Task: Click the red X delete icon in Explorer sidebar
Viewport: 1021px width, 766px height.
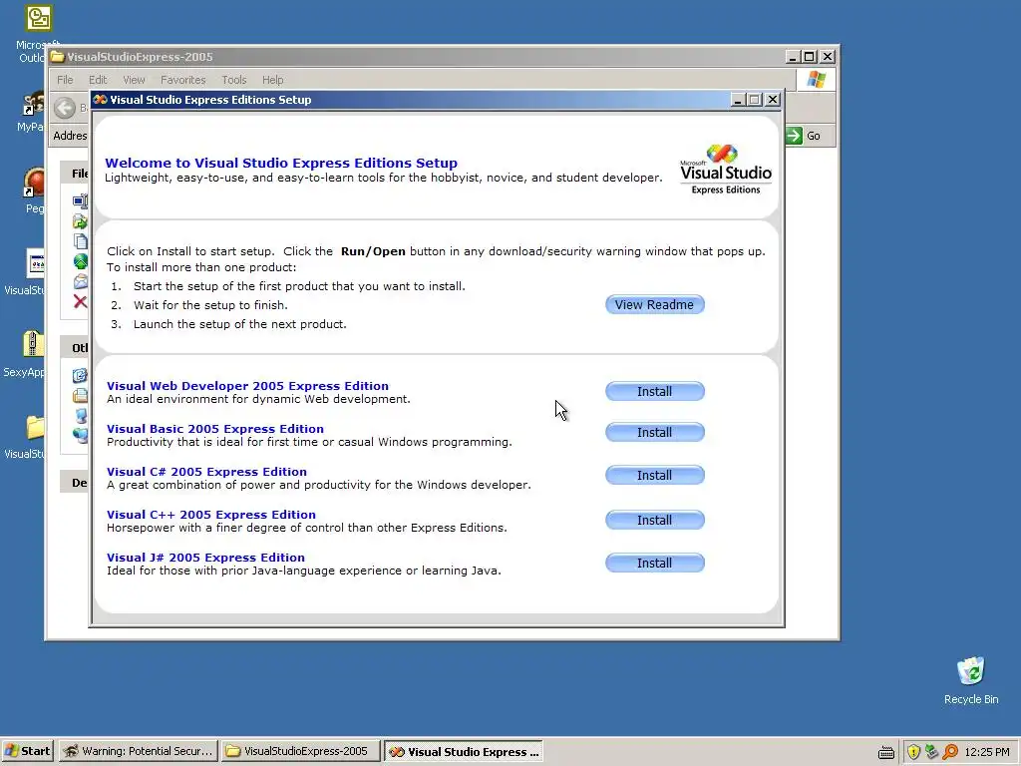Action: click(x=80, y=301)
